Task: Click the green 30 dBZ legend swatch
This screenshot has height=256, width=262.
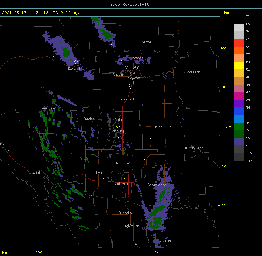Action: [x=239, y=126]
